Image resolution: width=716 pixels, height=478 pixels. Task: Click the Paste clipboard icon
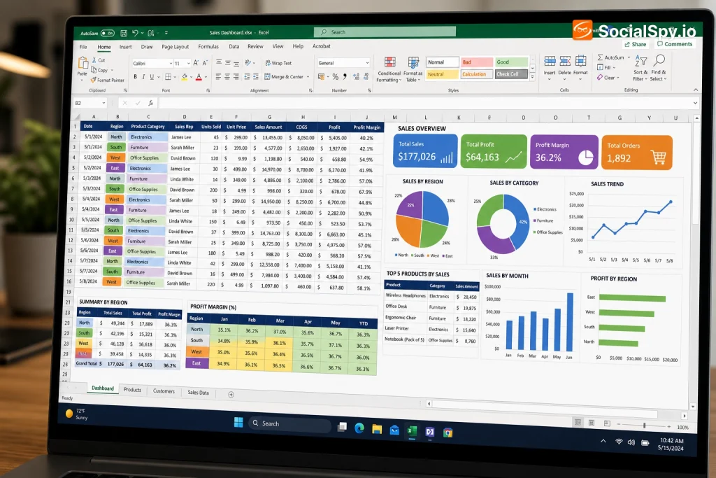click(x=83, y=63)
